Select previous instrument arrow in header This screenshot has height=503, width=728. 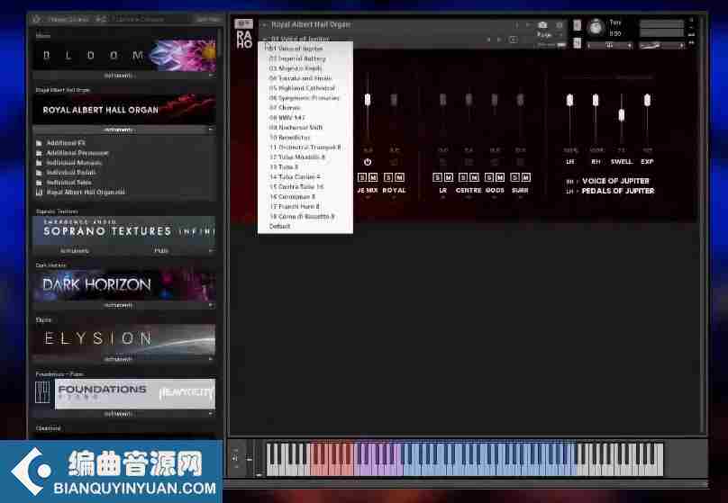517,25
